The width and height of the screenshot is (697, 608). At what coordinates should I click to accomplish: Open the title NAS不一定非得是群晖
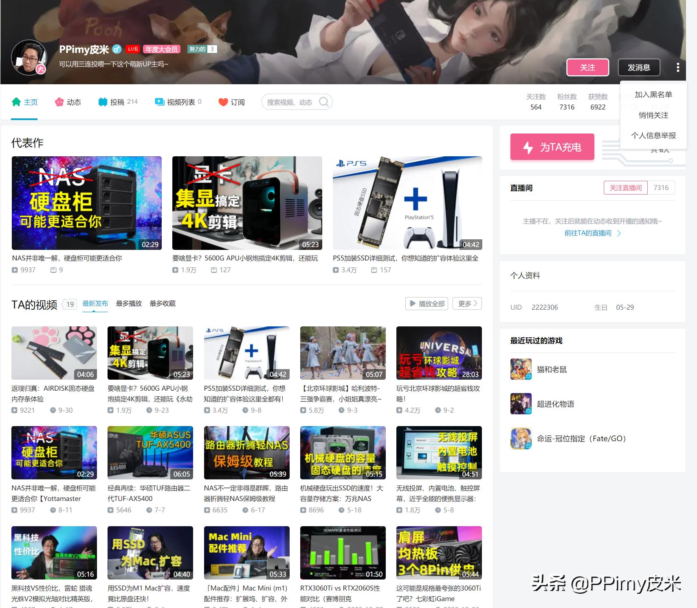(x=246, y=493)
